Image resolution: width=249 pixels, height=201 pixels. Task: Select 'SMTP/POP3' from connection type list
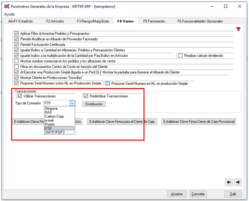click(x=55, y=132)
